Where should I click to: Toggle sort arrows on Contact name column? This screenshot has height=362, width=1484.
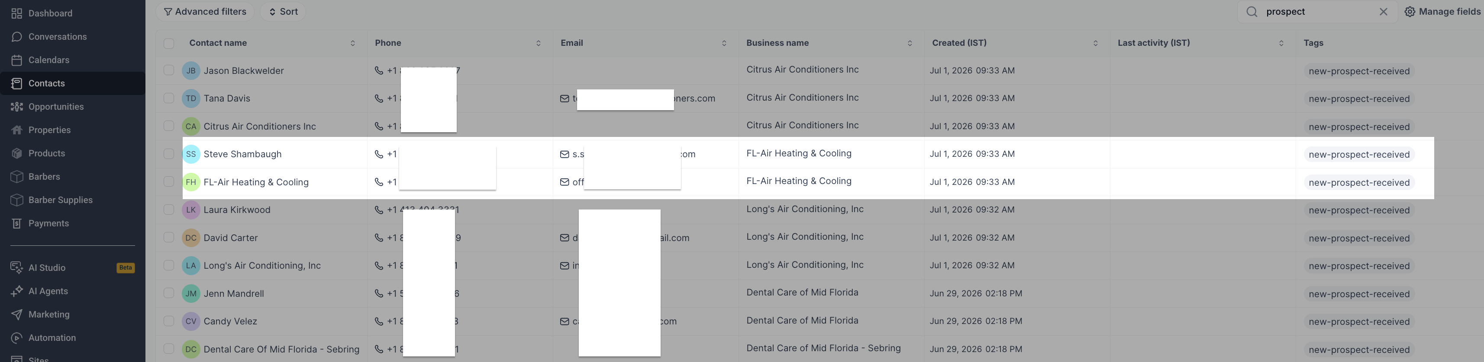pos(352,43)
